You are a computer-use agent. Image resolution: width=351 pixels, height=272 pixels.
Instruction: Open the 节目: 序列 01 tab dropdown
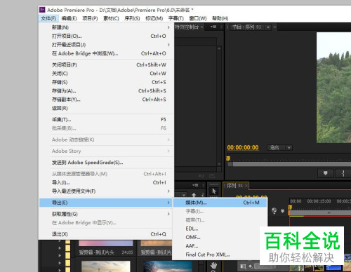tap(268, 27)
